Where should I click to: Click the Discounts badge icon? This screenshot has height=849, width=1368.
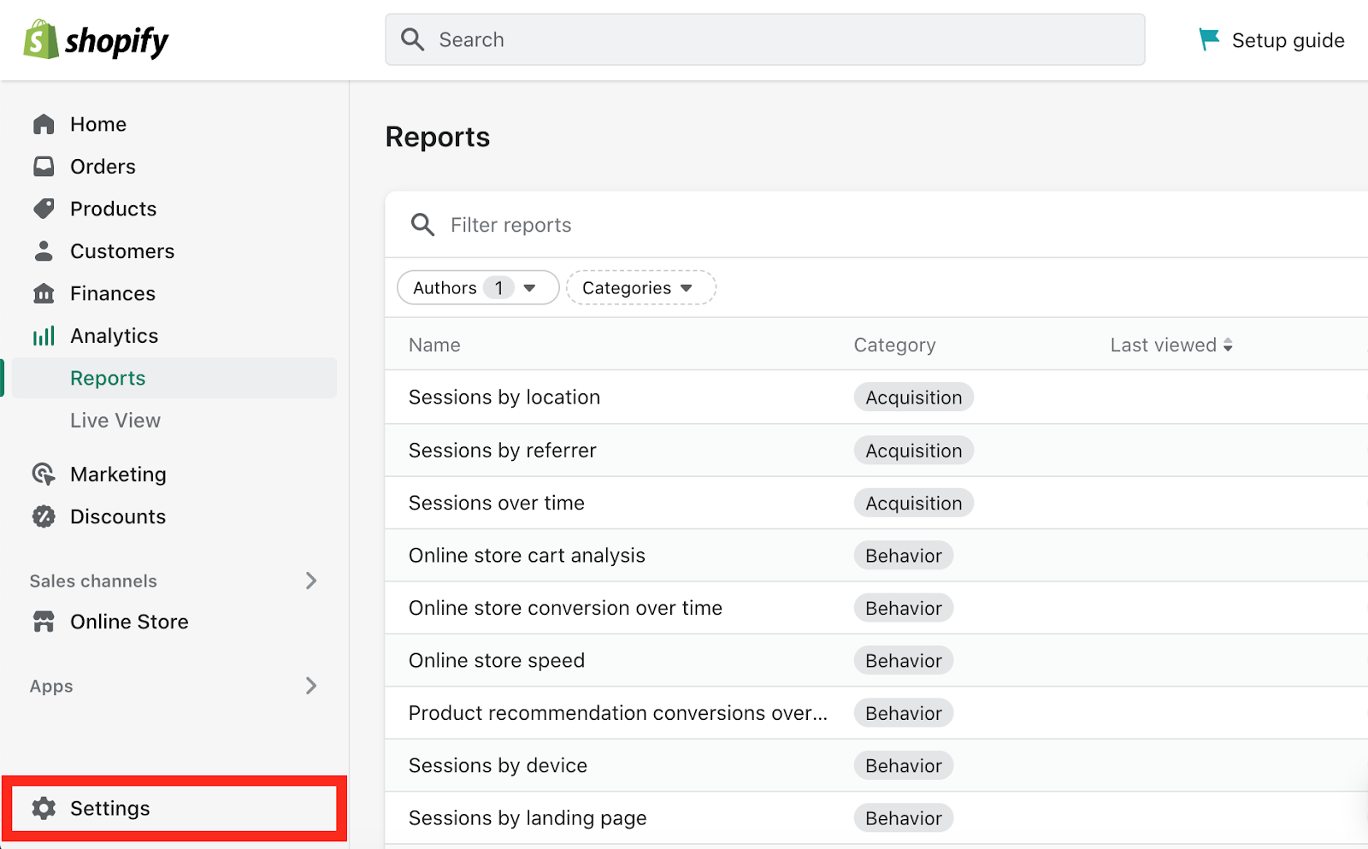click(x=44, y=516)
